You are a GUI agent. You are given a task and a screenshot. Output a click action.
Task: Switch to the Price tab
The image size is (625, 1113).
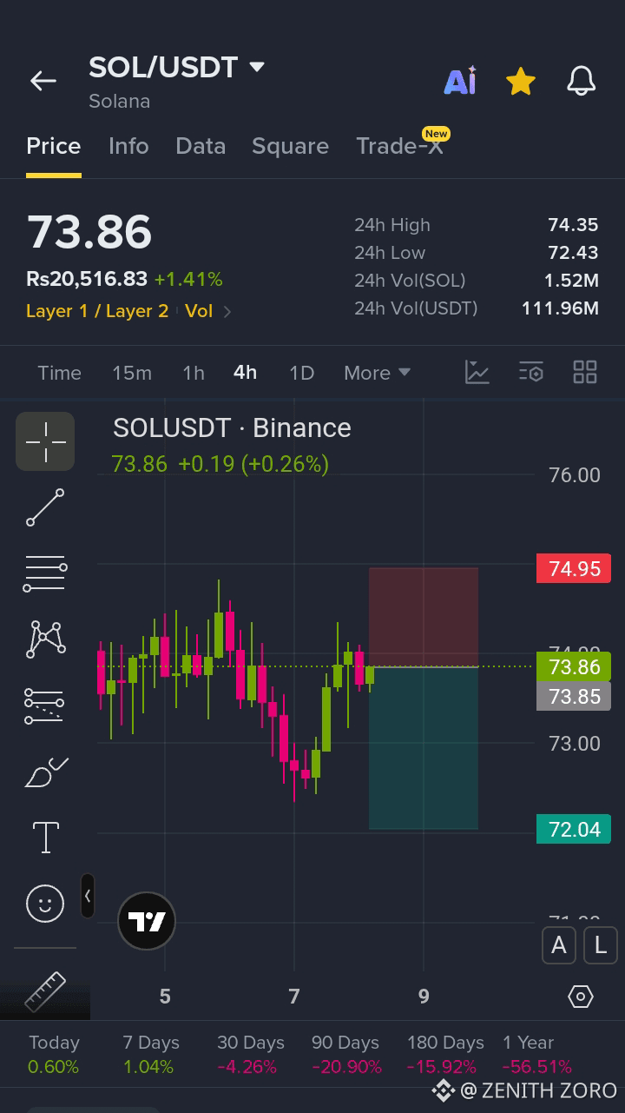point(54,146)
